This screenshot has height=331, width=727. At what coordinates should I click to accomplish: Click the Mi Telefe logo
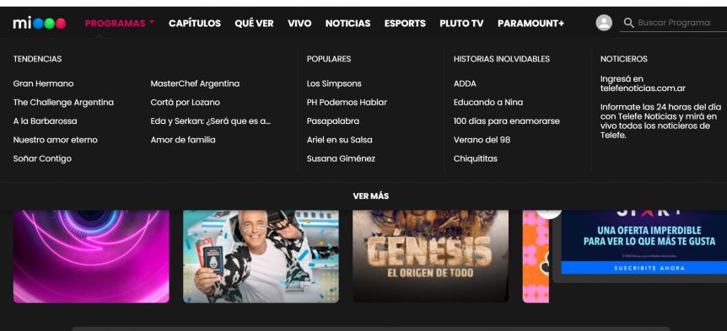[40, 23]
